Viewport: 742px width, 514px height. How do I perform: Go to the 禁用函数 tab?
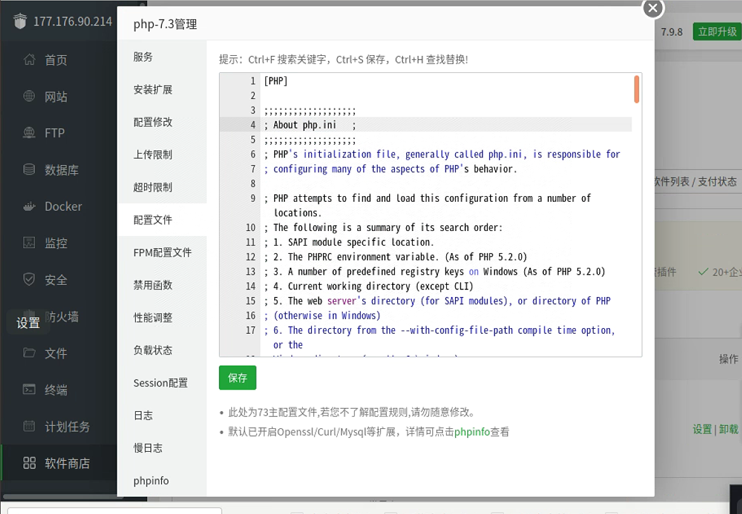click(162, 285)
